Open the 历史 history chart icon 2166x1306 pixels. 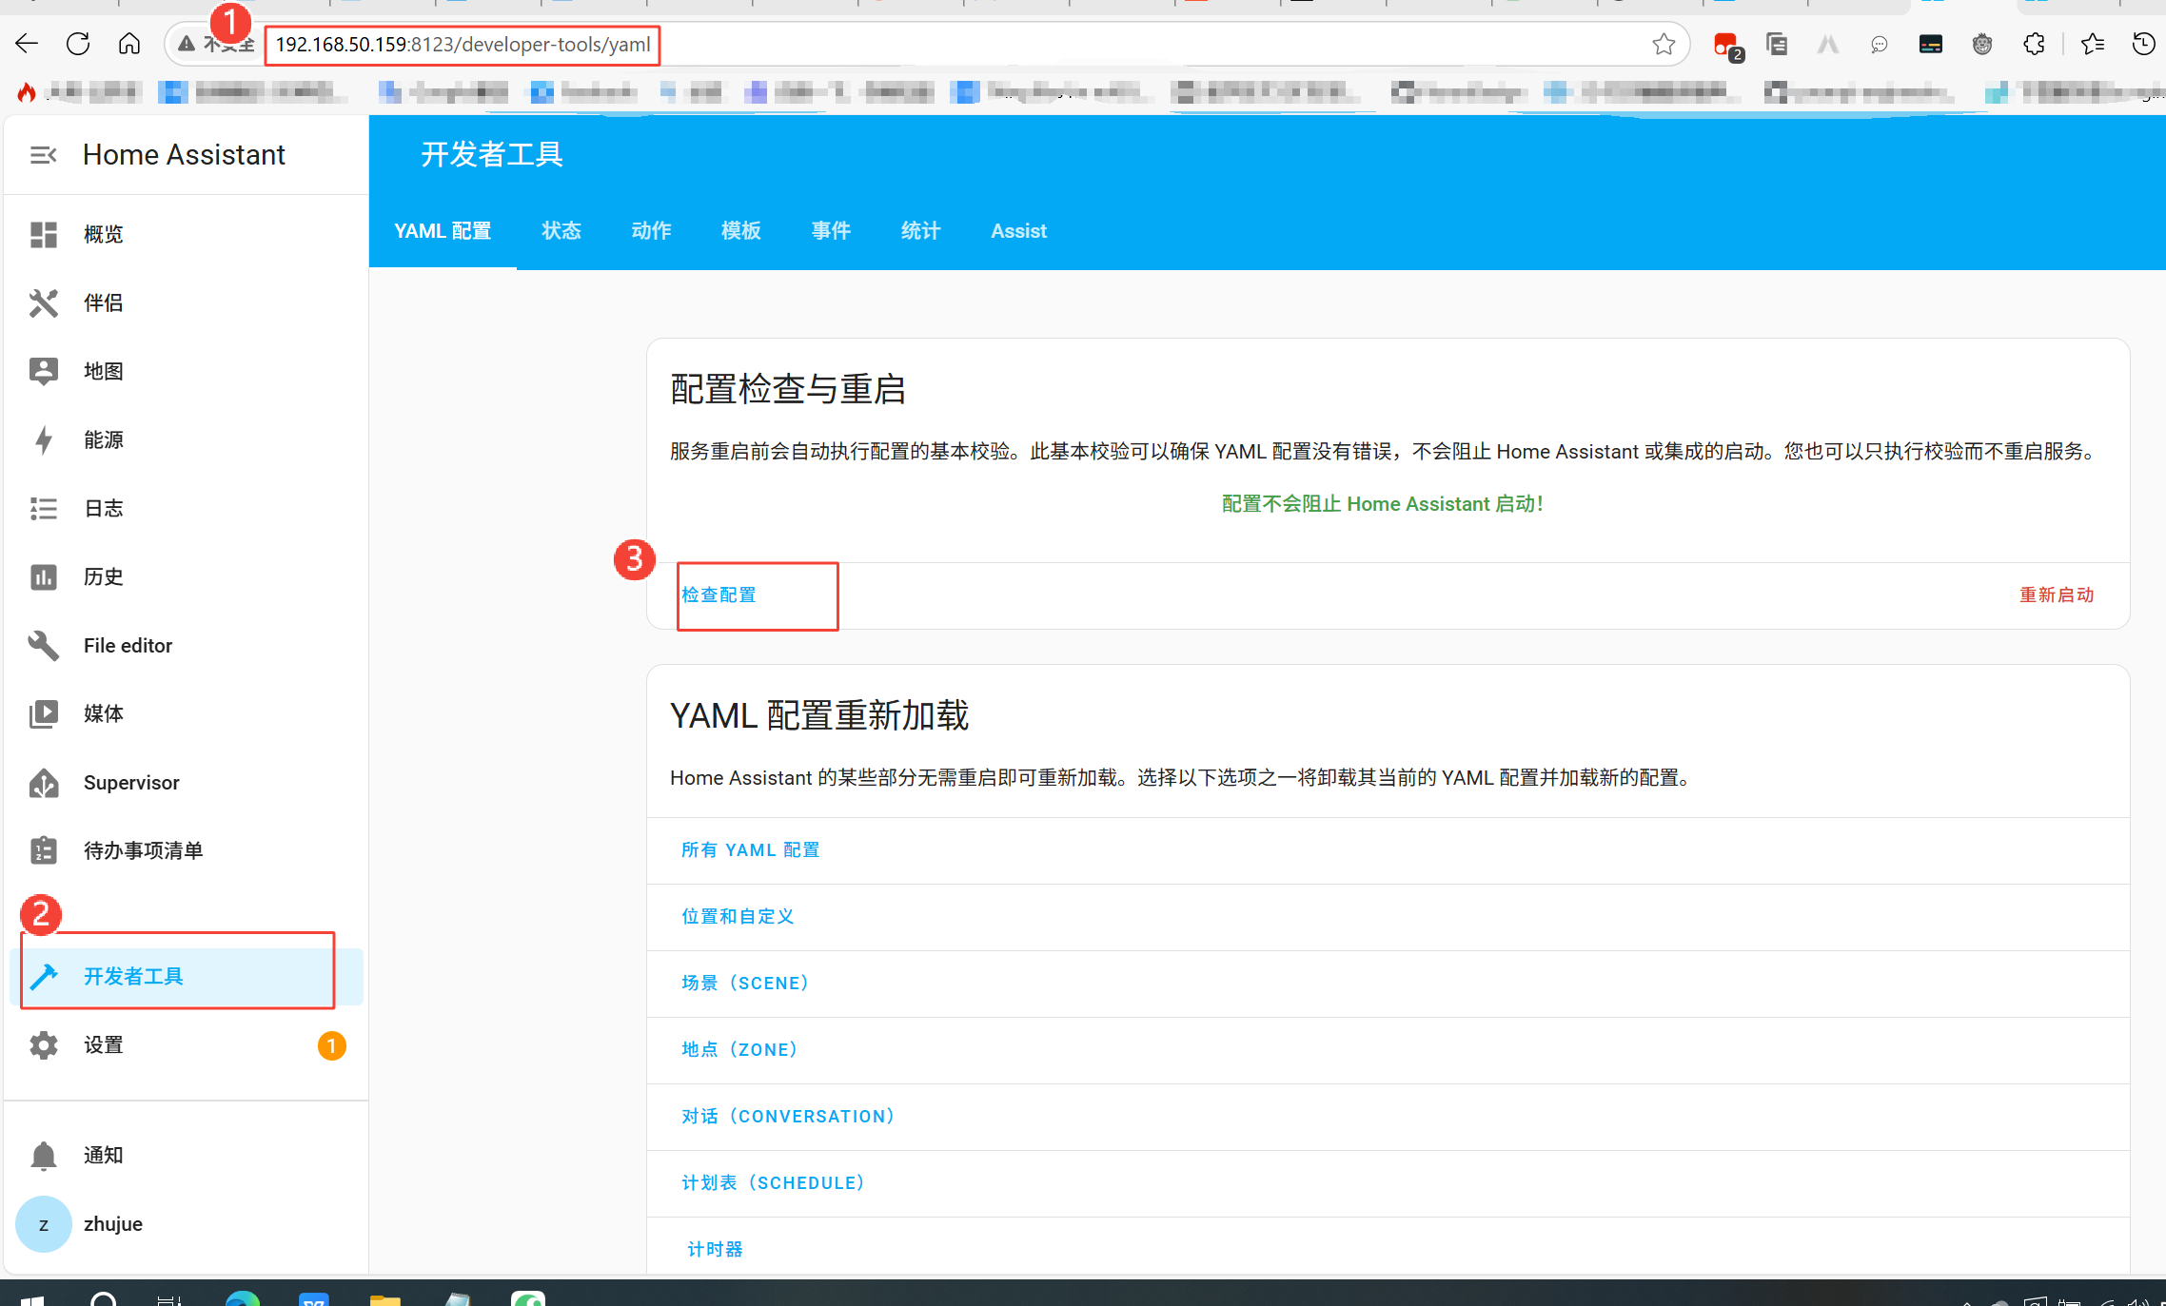[x=44, y=576]
